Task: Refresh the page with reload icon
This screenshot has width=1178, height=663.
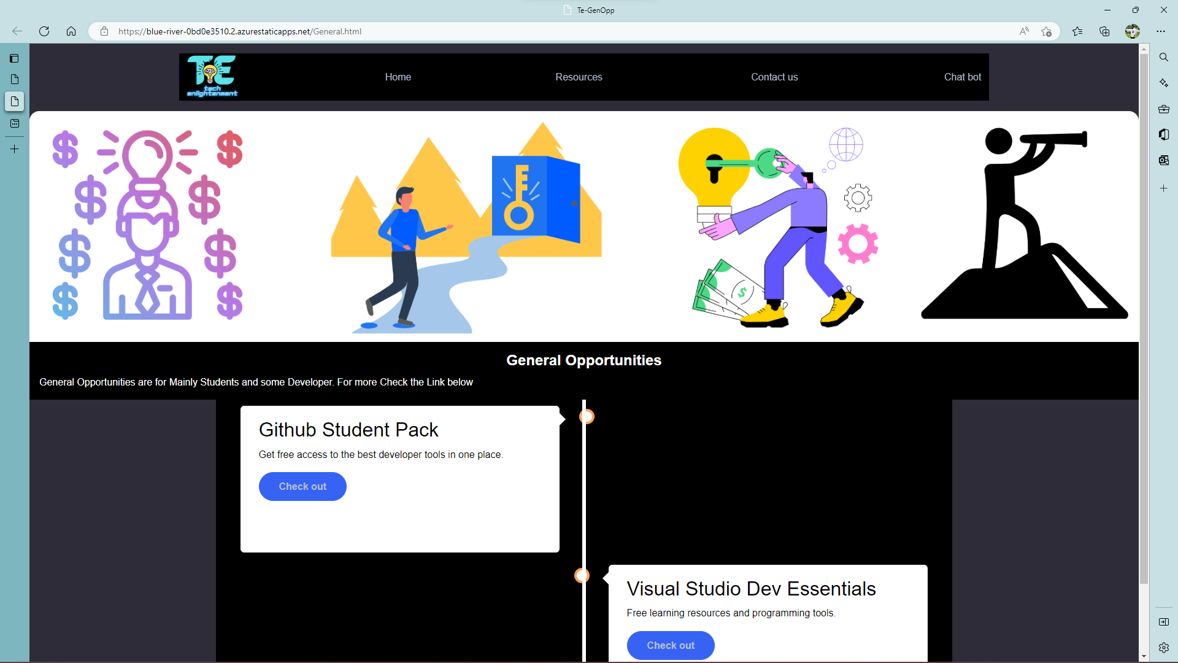Action: pos(44,31)
